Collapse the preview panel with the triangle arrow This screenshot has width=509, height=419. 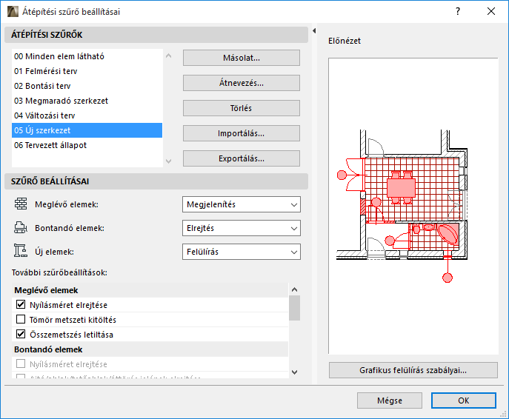pyautogui.click(x=314, y=31)
